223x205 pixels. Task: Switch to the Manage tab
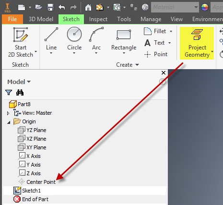click(x=151, y=19)
